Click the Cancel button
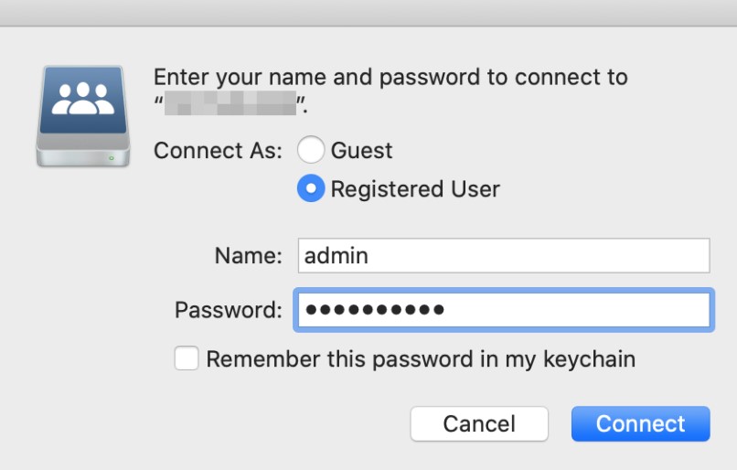737x470 pixels. click(x=479, y=424)
